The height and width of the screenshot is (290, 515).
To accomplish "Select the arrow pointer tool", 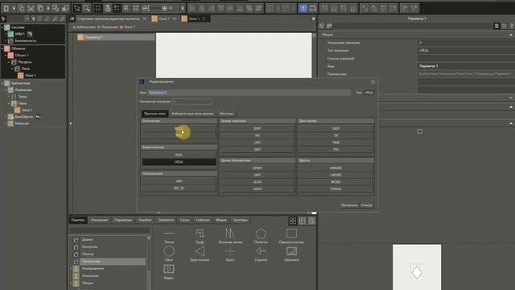I will click(x=76, y=8).
